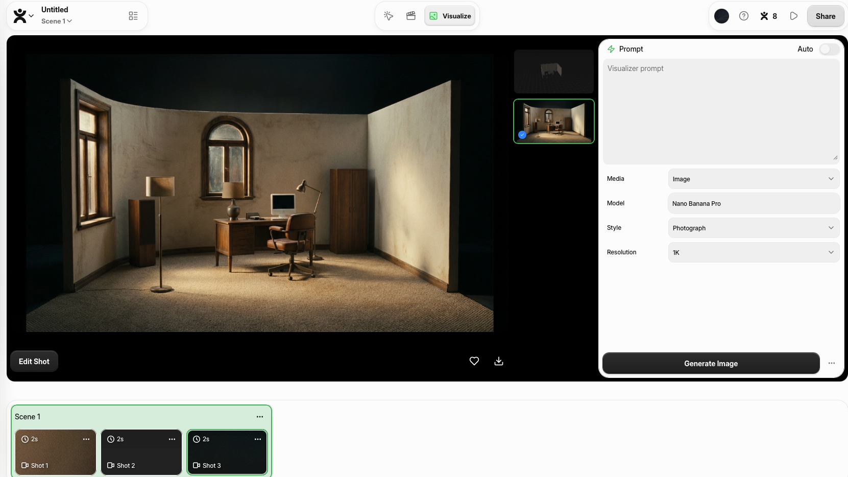The width and height of the screenshot is (848, 477).
Task: Click the Edit Shot button
Action: tap(34, 361)
